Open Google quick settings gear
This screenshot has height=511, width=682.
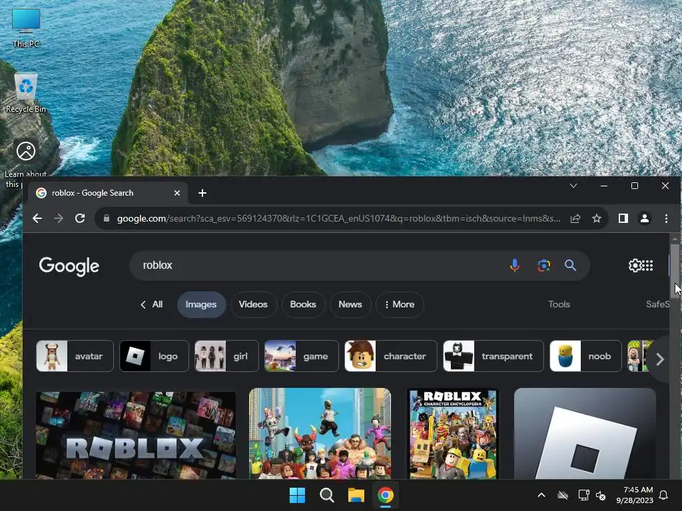pyautogui.click(x=635, y=265)
